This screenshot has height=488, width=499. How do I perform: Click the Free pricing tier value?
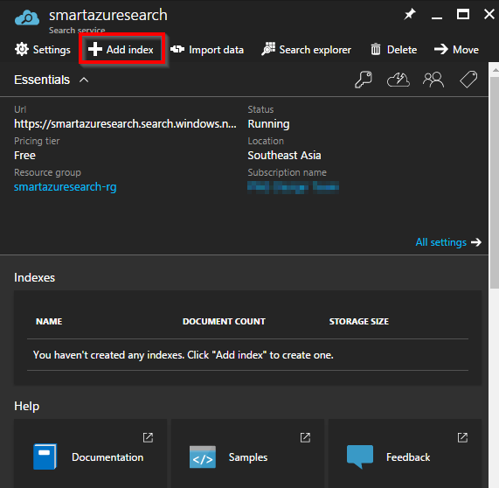pyautogui.click(x=24, y=156)
